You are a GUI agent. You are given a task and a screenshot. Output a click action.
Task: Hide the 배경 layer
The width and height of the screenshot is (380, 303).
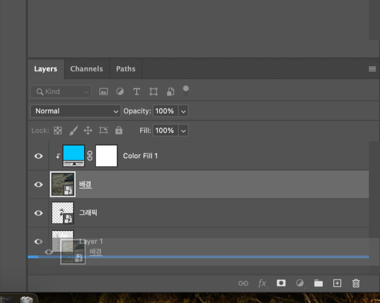click(x=38, y=184)
